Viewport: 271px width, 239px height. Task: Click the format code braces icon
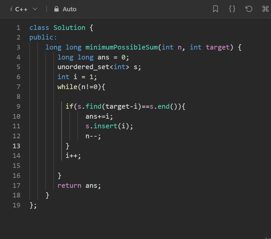[232, 9]
